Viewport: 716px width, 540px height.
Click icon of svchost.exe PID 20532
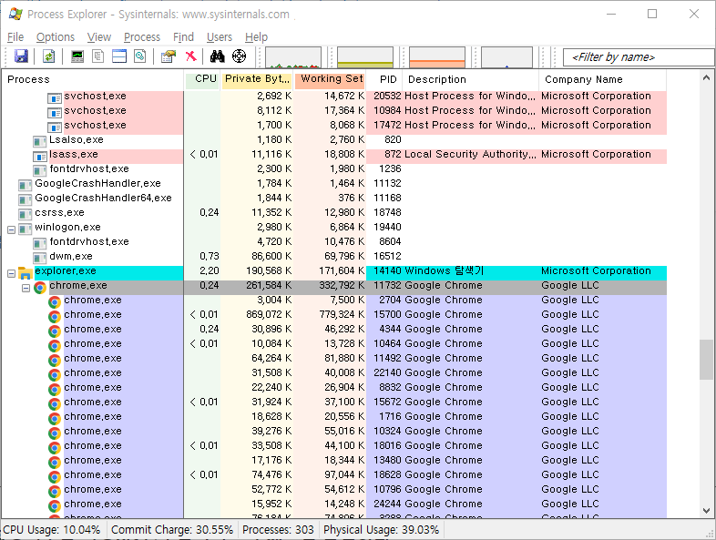coord(55,98)
